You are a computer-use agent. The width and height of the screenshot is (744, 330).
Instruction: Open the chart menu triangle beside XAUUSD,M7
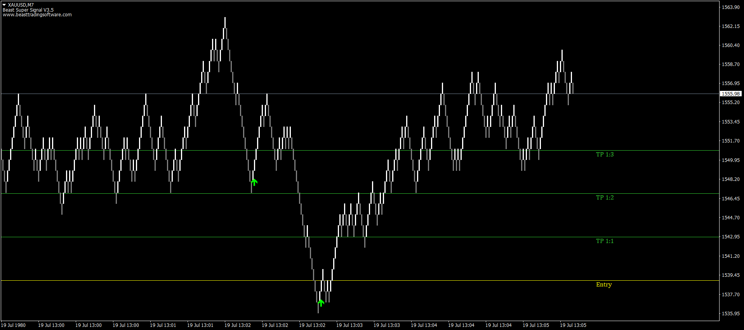pos(4,5)
